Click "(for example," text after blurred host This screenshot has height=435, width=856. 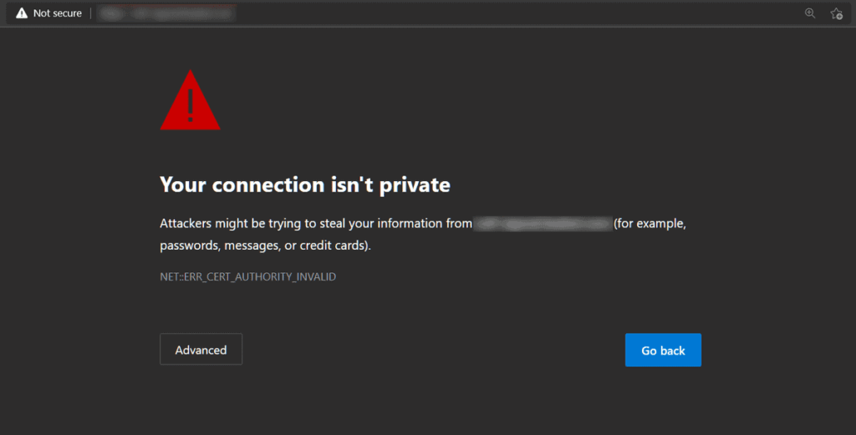point(650,224)
